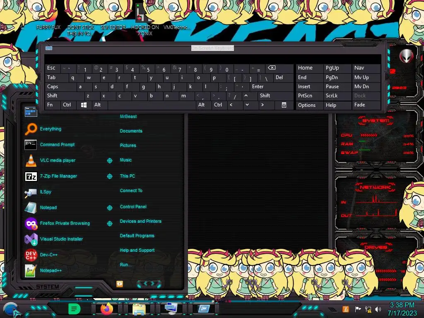Expand Notepad jump list arrow
The width and height of the screenshot is (424, 318).
click(110, 208)
